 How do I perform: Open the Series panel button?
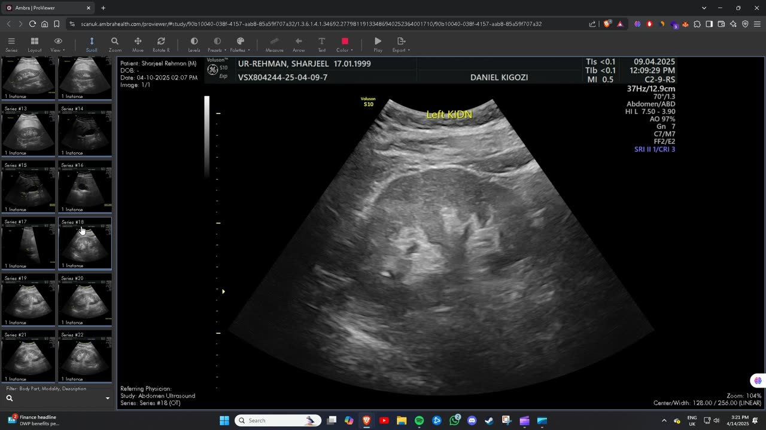(x=11, y=44)
